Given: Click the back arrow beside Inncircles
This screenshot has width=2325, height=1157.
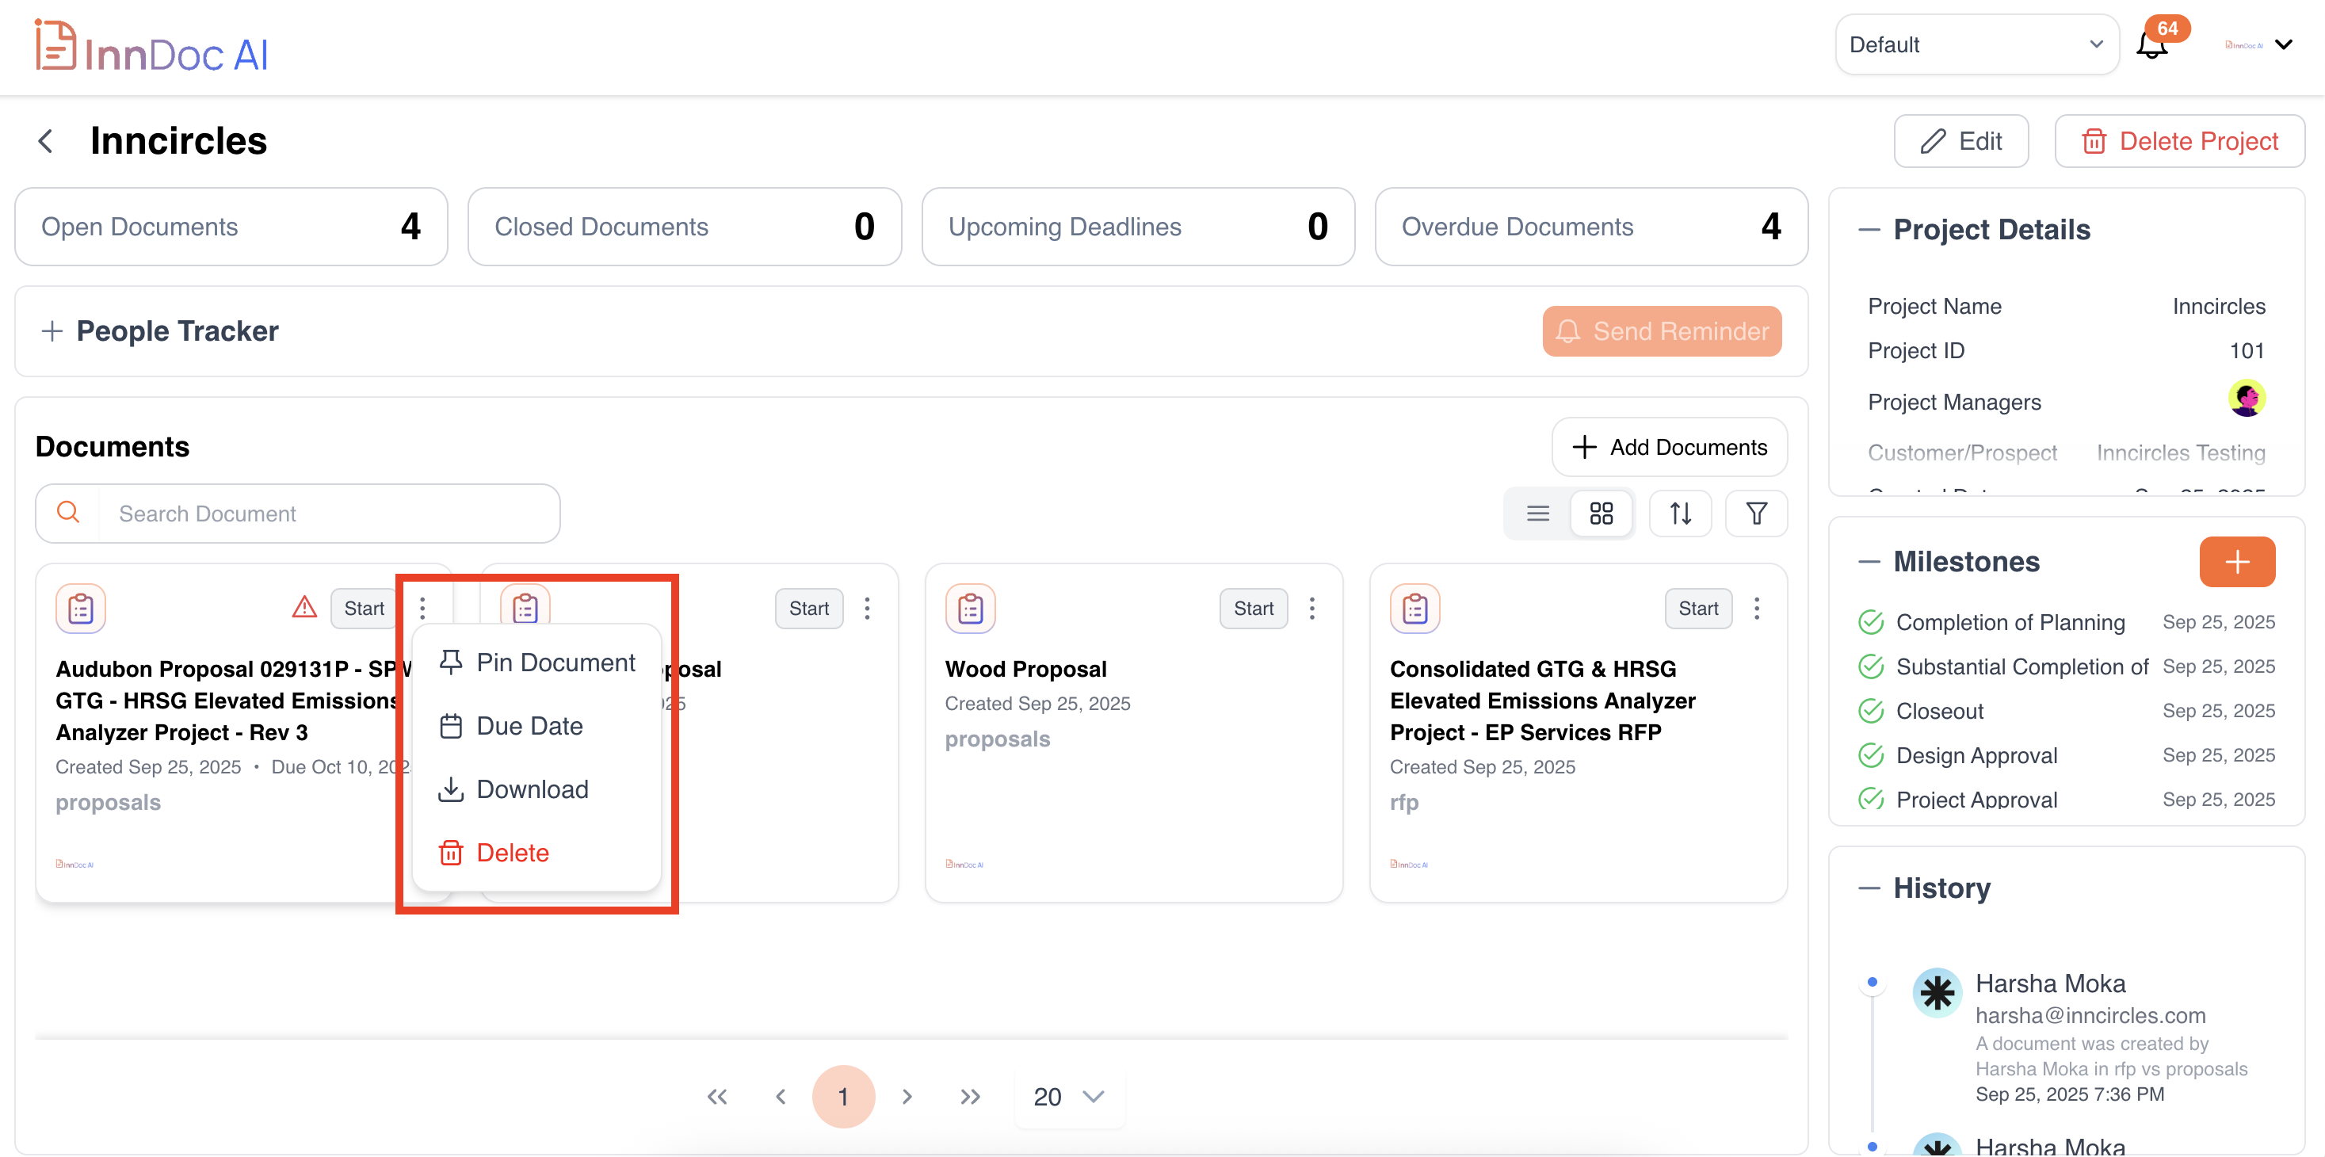Looking at the screenshot, I should tap(45, 141).
